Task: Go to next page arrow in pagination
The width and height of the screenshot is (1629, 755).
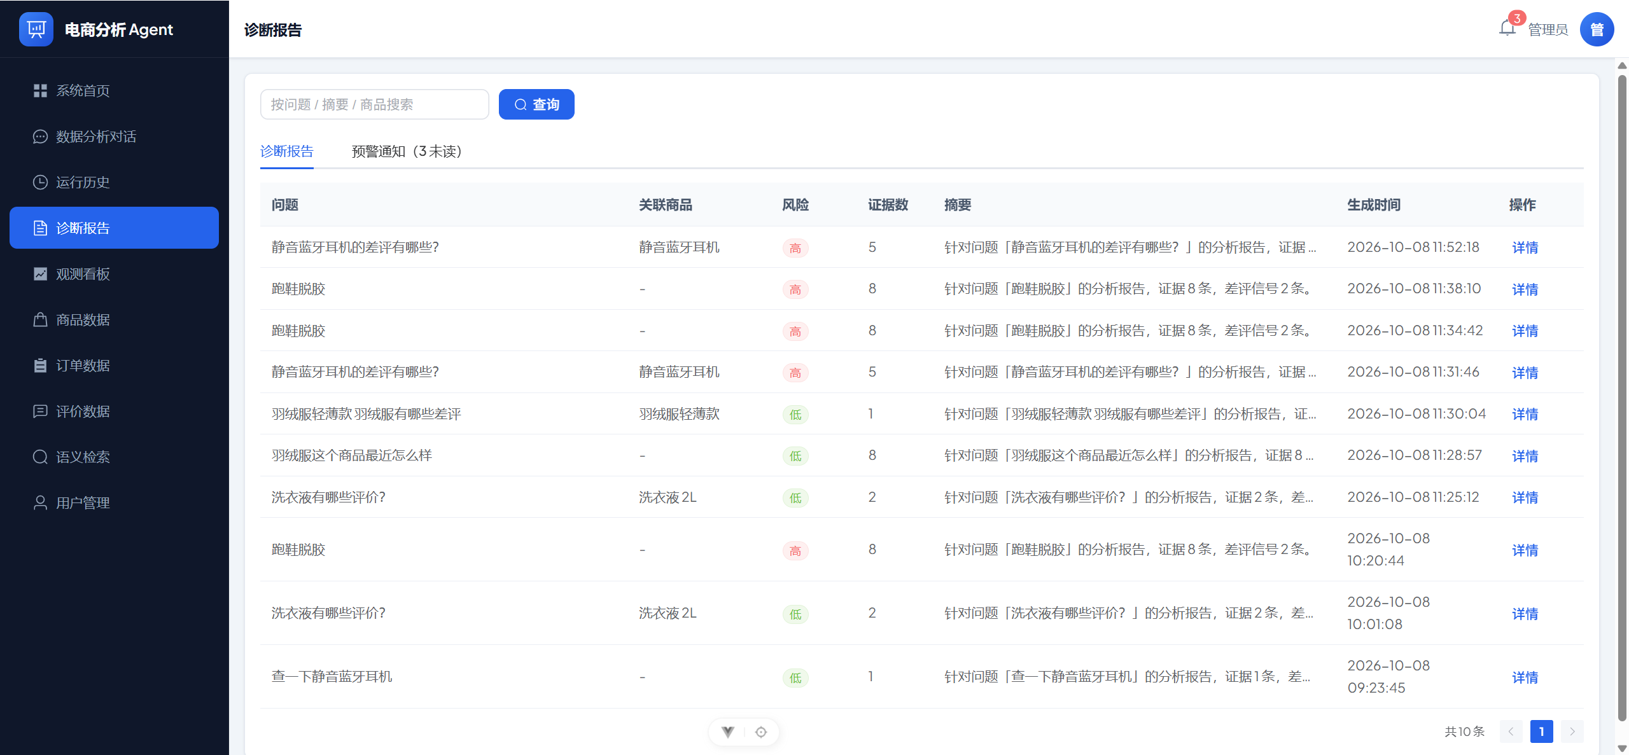Action: point(1572,731)
